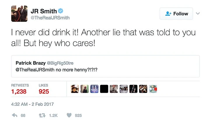Screen dimensions: 213x120
Task: Open the tweet options chevron menu
Action: [198, 13]
